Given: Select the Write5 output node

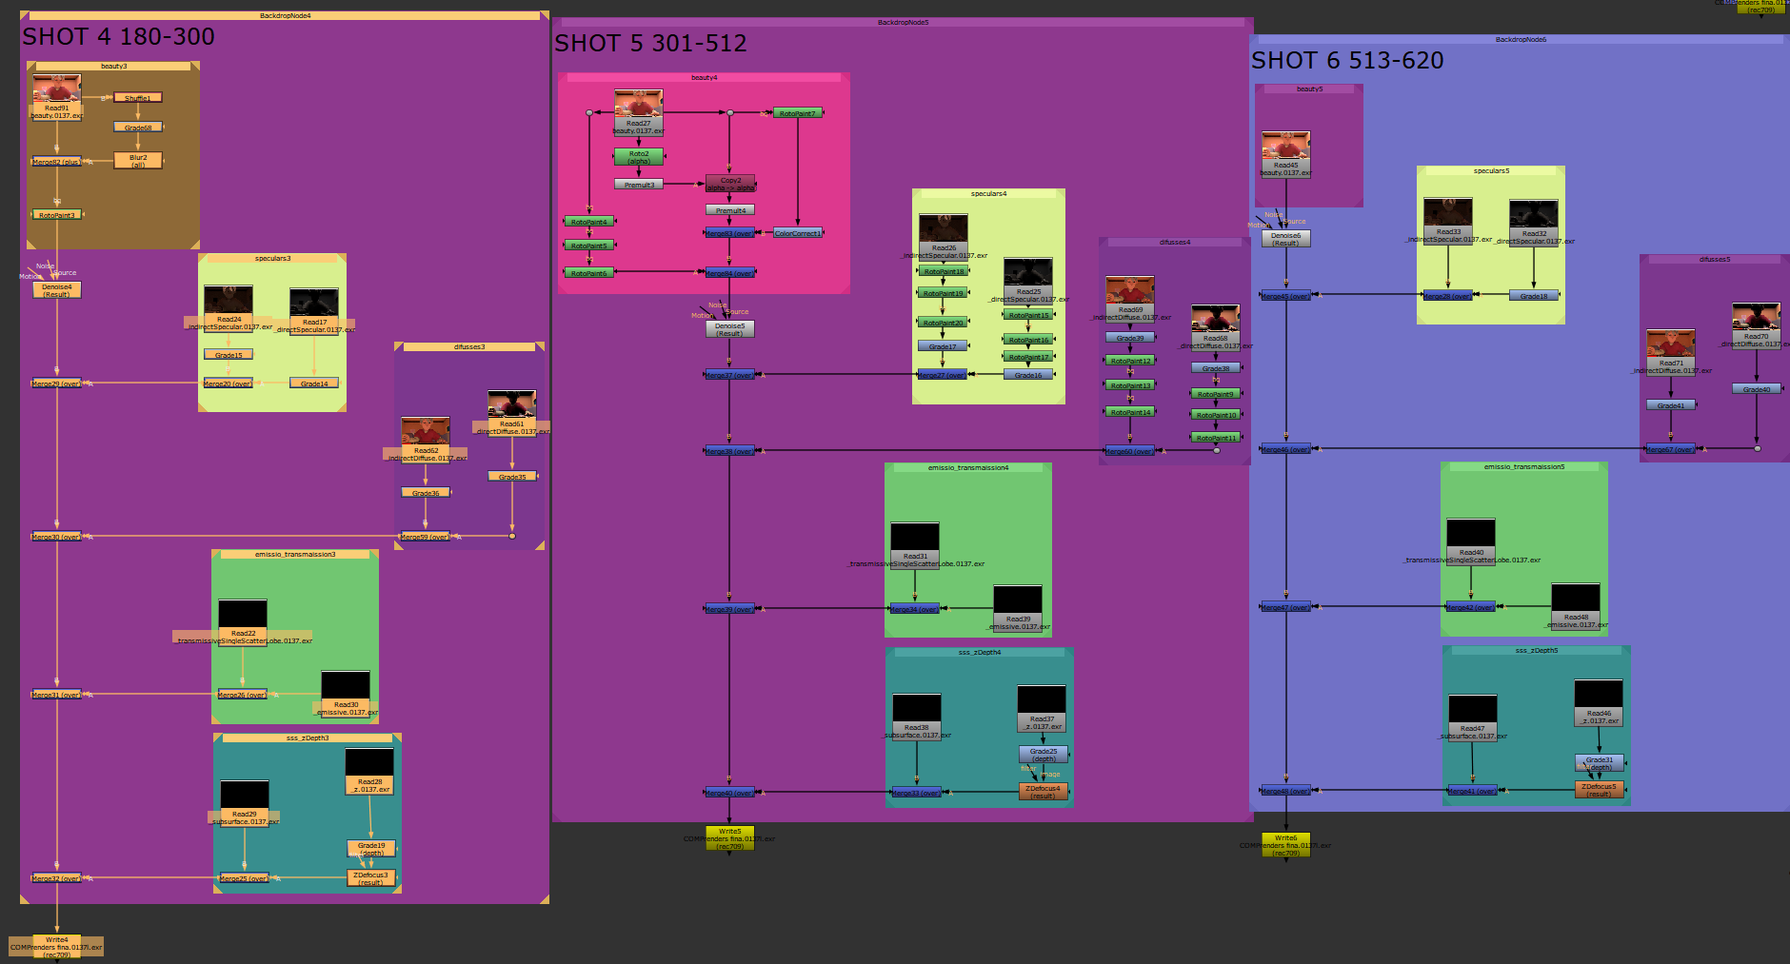Looking at the screenshot, I should tap(729, 838).
